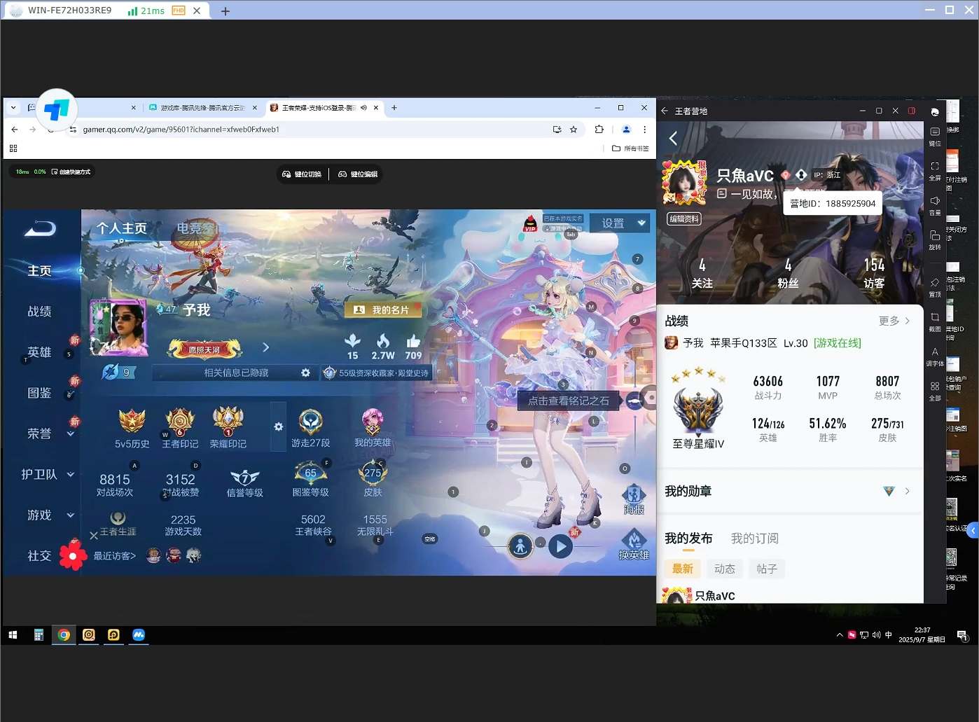Open the 音量 volume control
The image size is (979, 722).
[935, 205]
